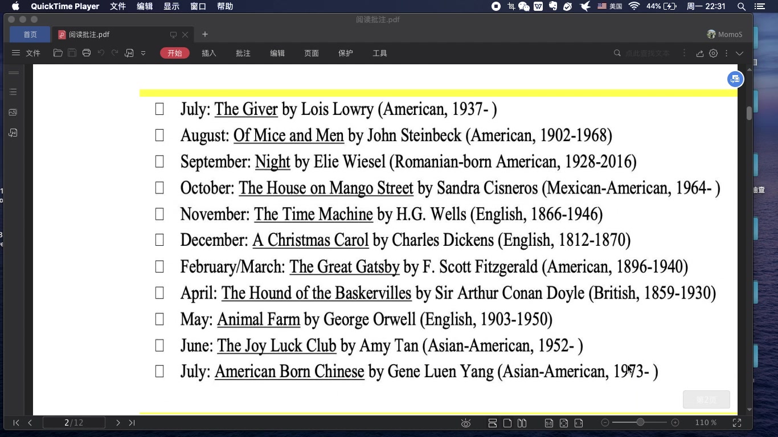Click underlined title American Born Chinese
778x437 pixels.
(289, 372)
